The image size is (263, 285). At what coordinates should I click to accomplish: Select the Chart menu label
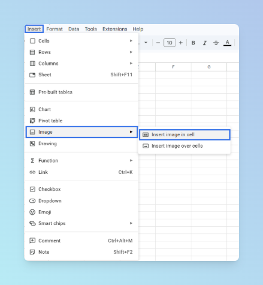tap(44, 110)
